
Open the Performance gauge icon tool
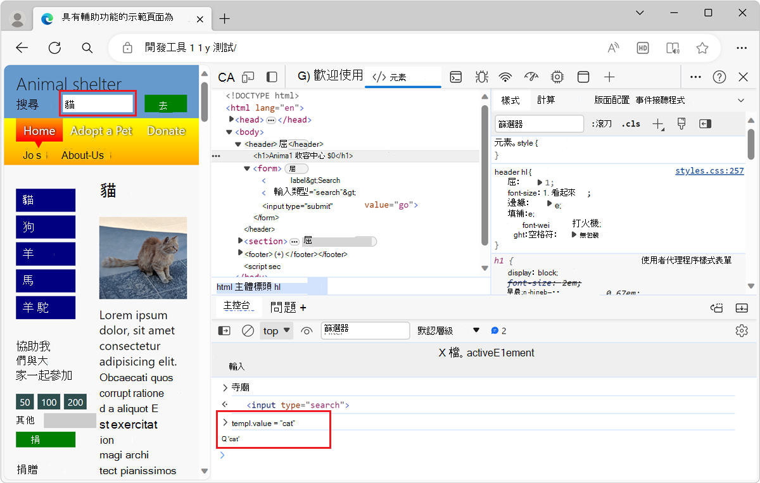pyautogui.click(x=531, y=77)
